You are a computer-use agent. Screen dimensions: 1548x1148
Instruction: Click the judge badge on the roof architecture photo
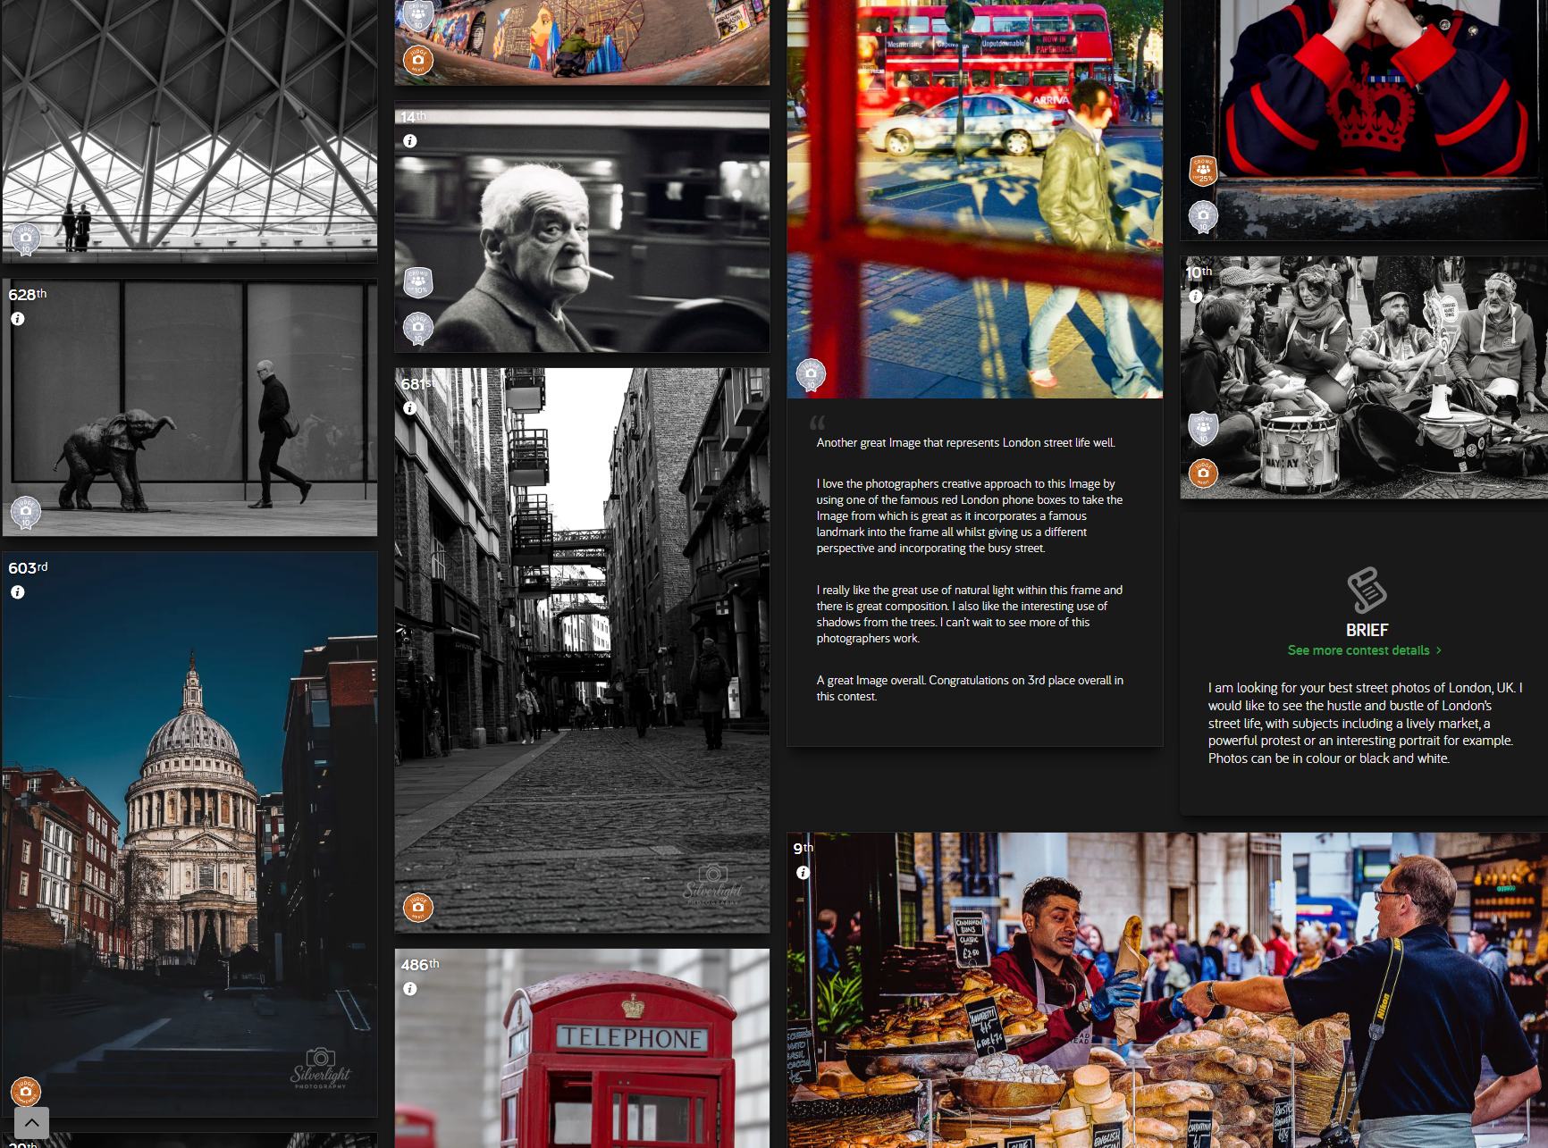point(26,239)
